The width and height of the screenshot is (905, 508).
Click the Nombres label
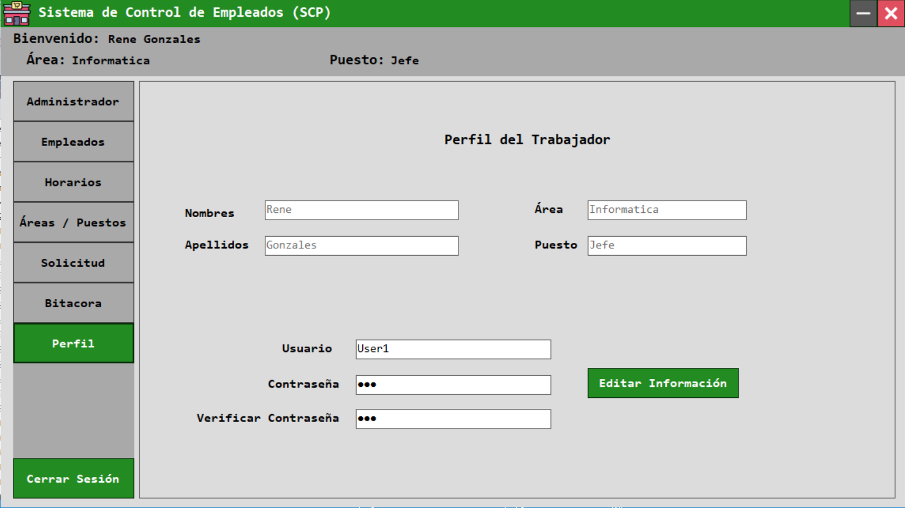(x=209, y=213)
